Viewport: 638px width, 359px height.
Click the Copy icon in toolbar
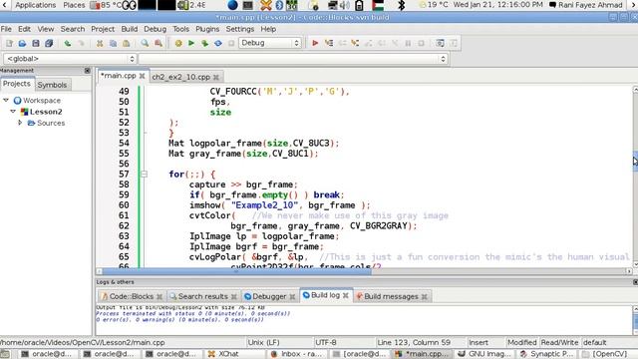113,43
